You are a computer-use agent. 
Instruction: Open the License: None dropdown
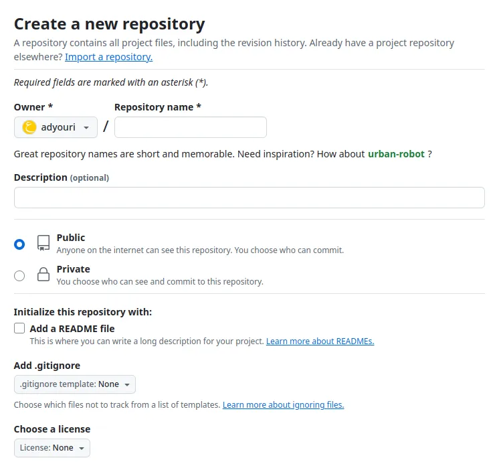coord(52,448)
